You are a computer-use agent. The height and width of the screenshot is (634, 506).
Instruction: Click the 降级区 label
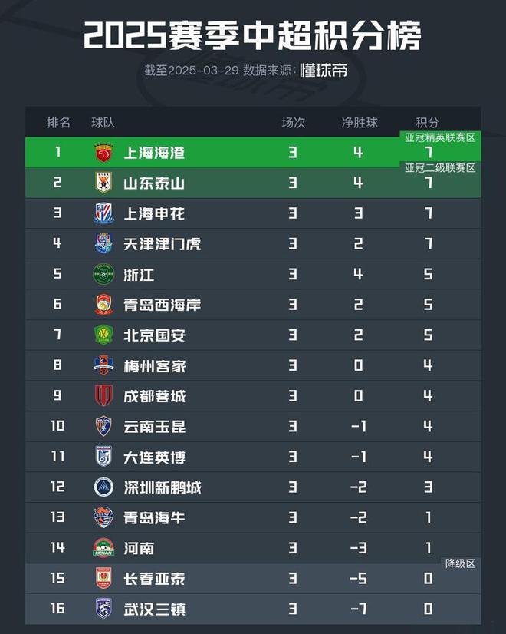[460, 563]
